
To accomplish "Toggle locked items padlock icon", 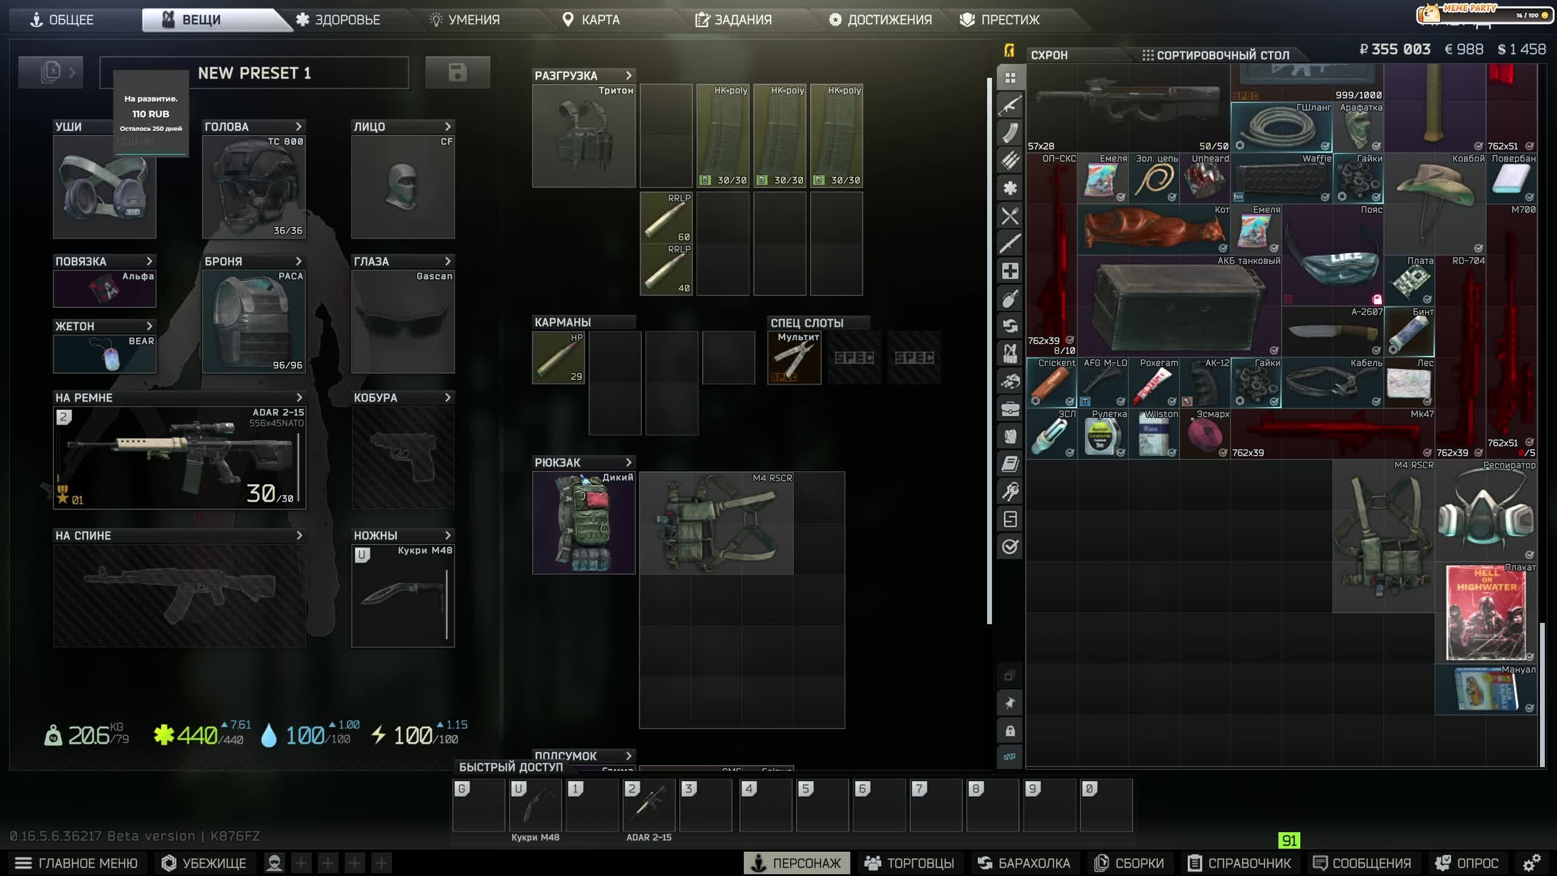I will 1010,731.
